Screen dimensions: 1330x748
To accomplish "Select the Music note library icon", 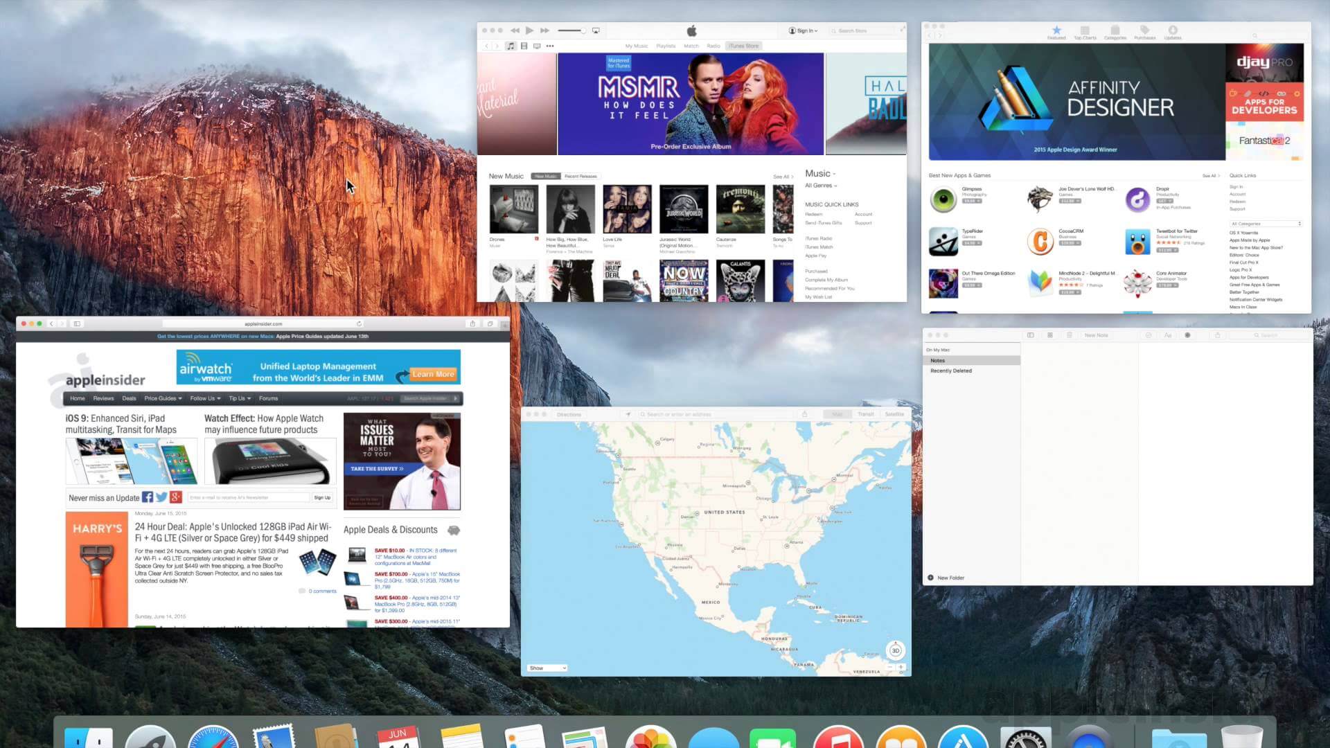I will point(511,46).
